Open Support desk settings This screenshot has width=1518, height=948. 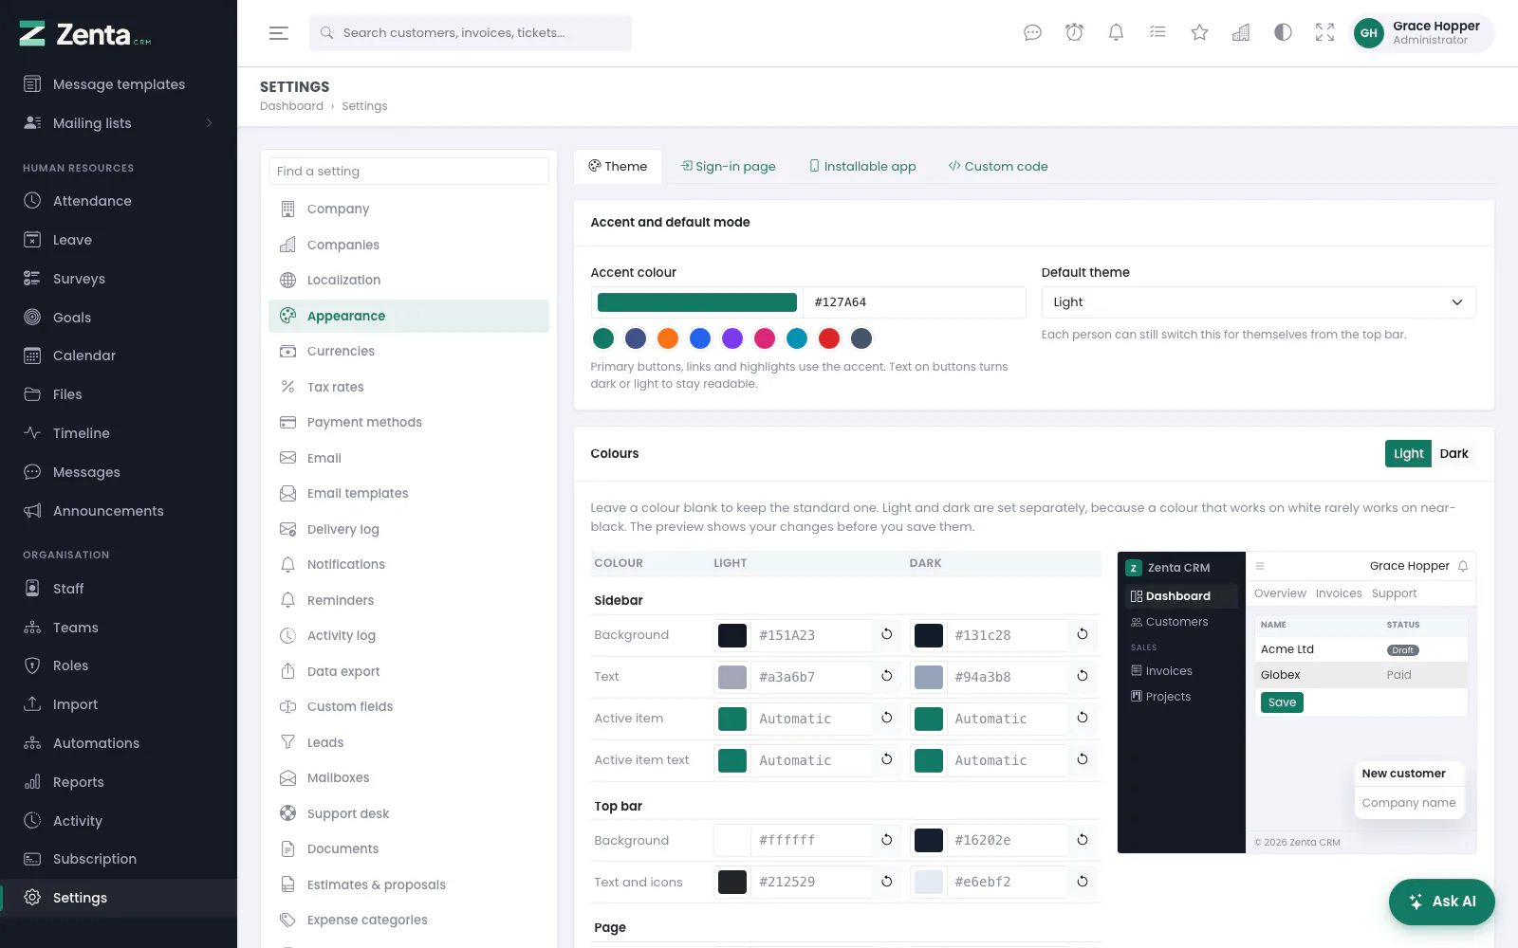tap(409, 813)
